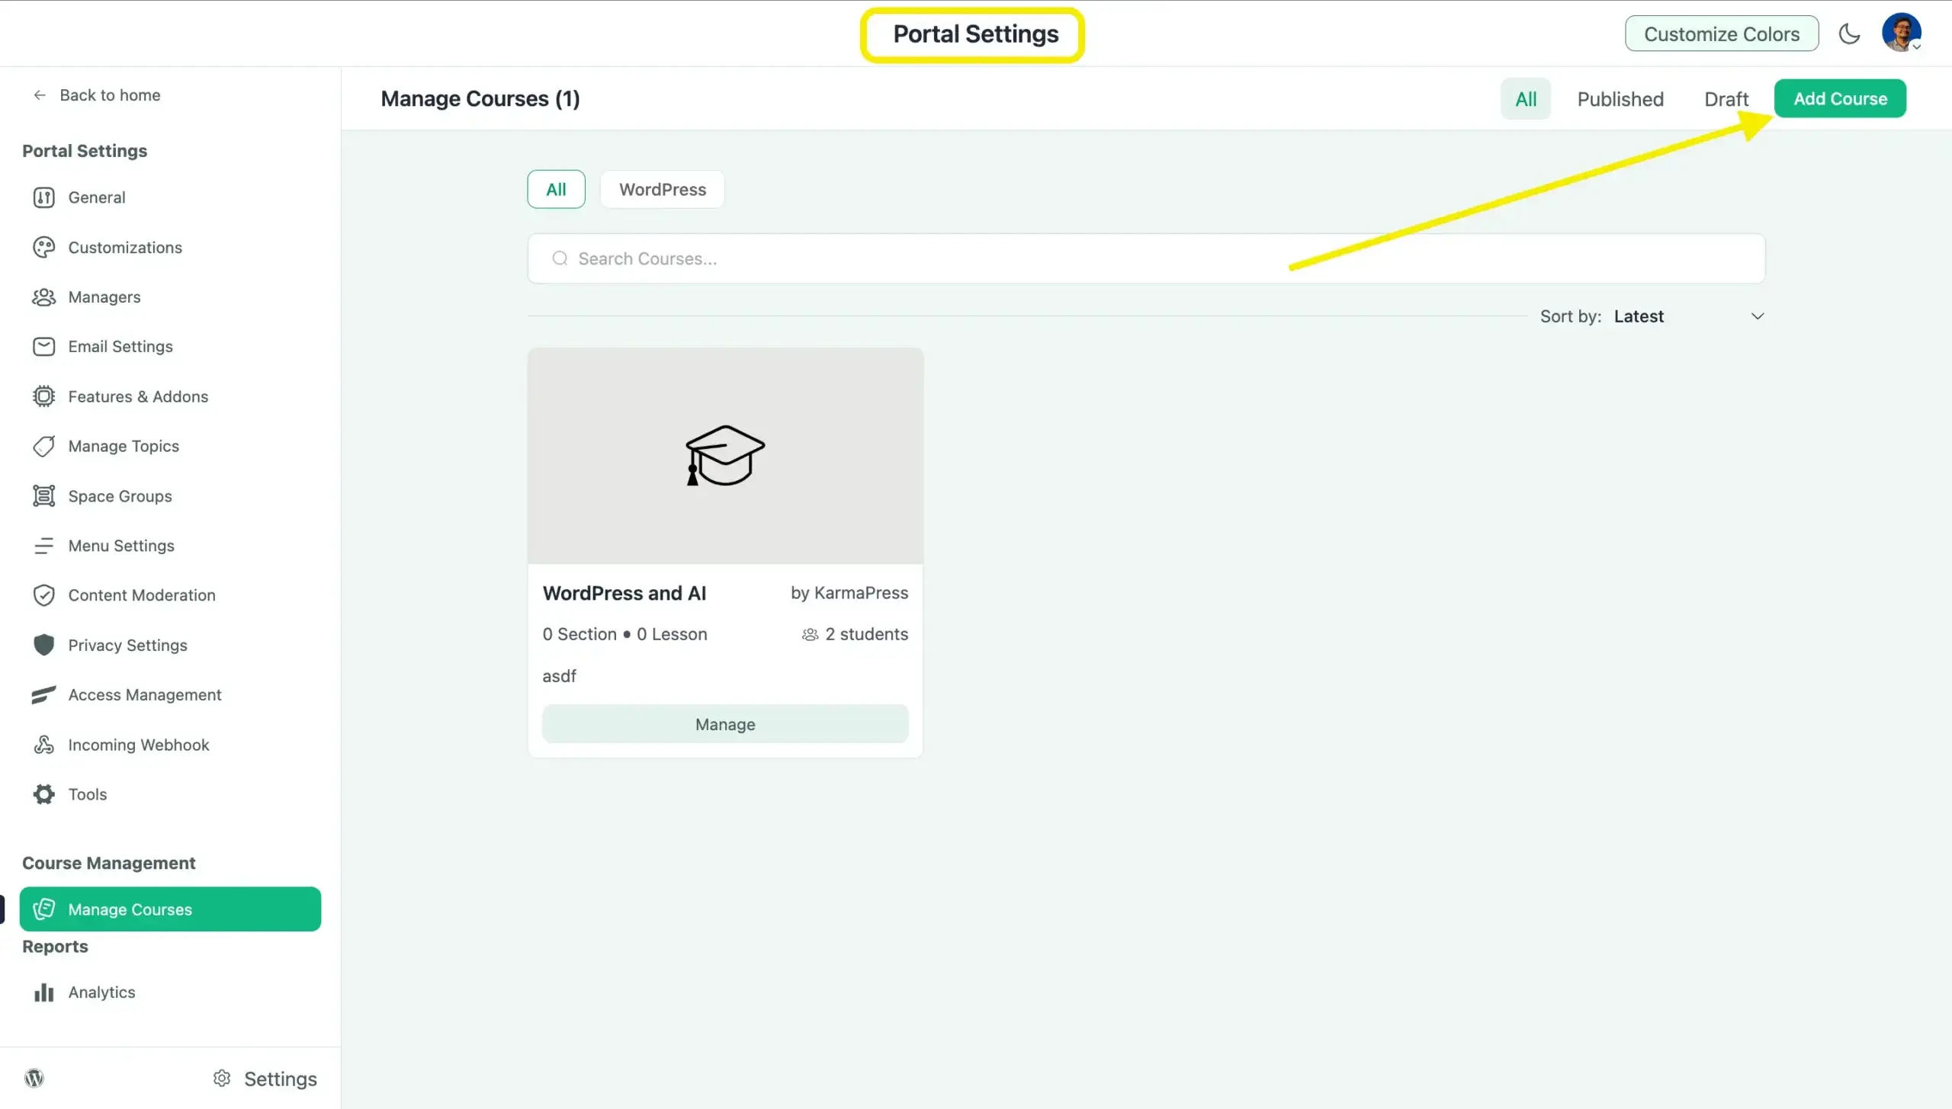Click the 'asdf' course description text

559,676
